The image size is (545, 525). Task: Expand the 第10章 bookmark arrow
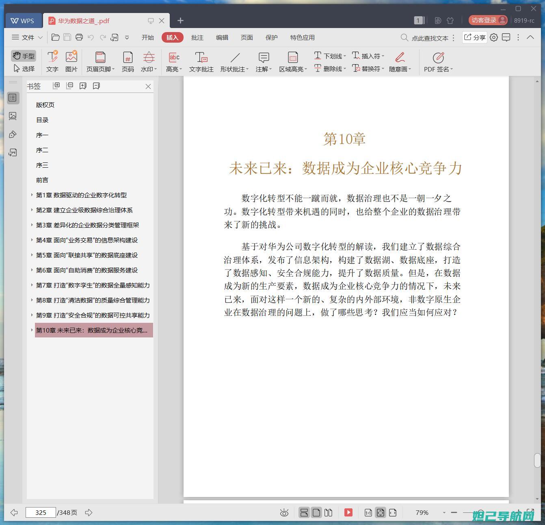coord(32,330)
